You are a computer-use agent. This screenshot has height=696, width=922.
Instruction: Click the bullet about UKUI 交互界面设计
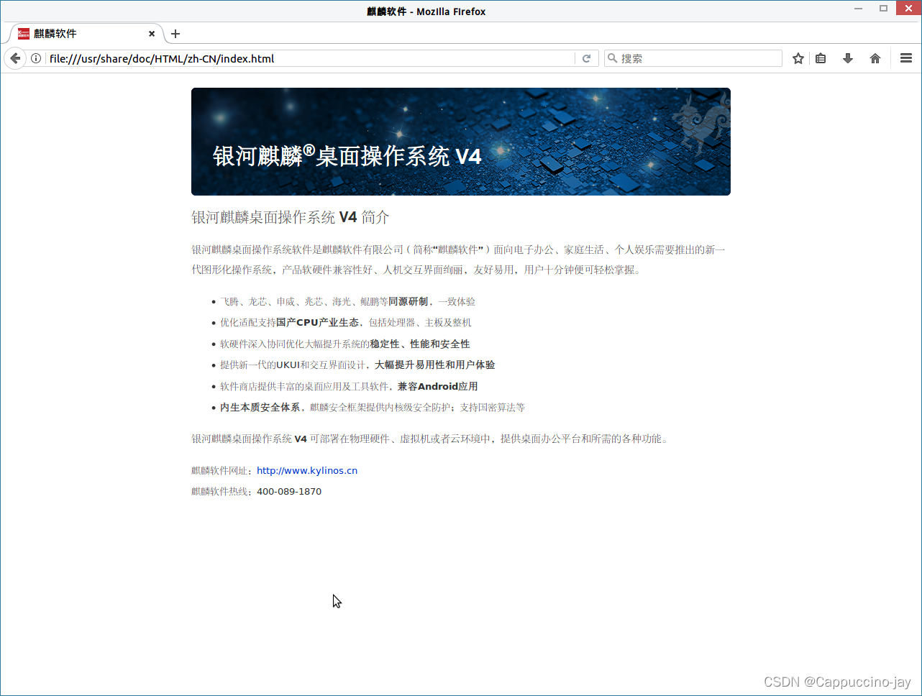click(x=357, y=365)
